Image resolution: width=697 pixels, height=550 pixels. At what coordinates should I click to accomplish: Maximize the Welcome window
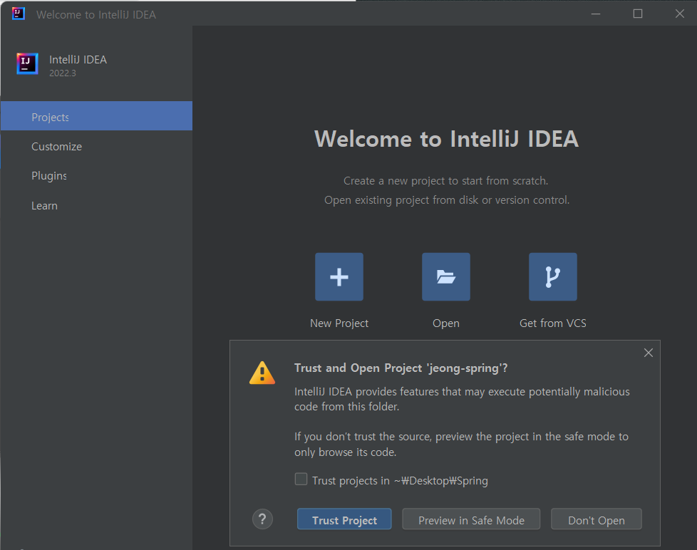(638, 14)
